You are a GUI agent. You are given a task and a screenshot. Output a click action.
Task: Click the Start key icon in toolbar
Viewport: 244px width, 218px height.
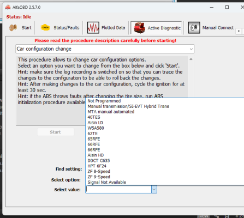(x=13, y=28)
